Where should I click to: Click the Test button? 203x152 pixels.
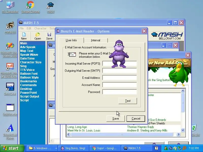tap(128, 101)
